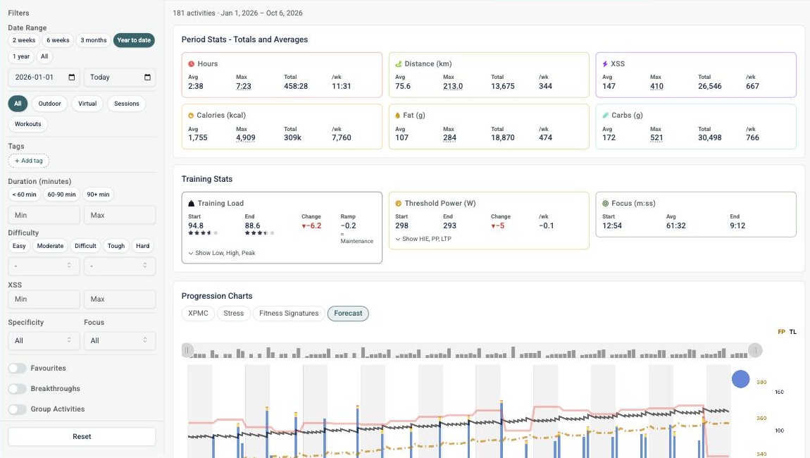Enable the Breakthroughs switch
This screenshot has width=810, height=458.
[17, 389]
